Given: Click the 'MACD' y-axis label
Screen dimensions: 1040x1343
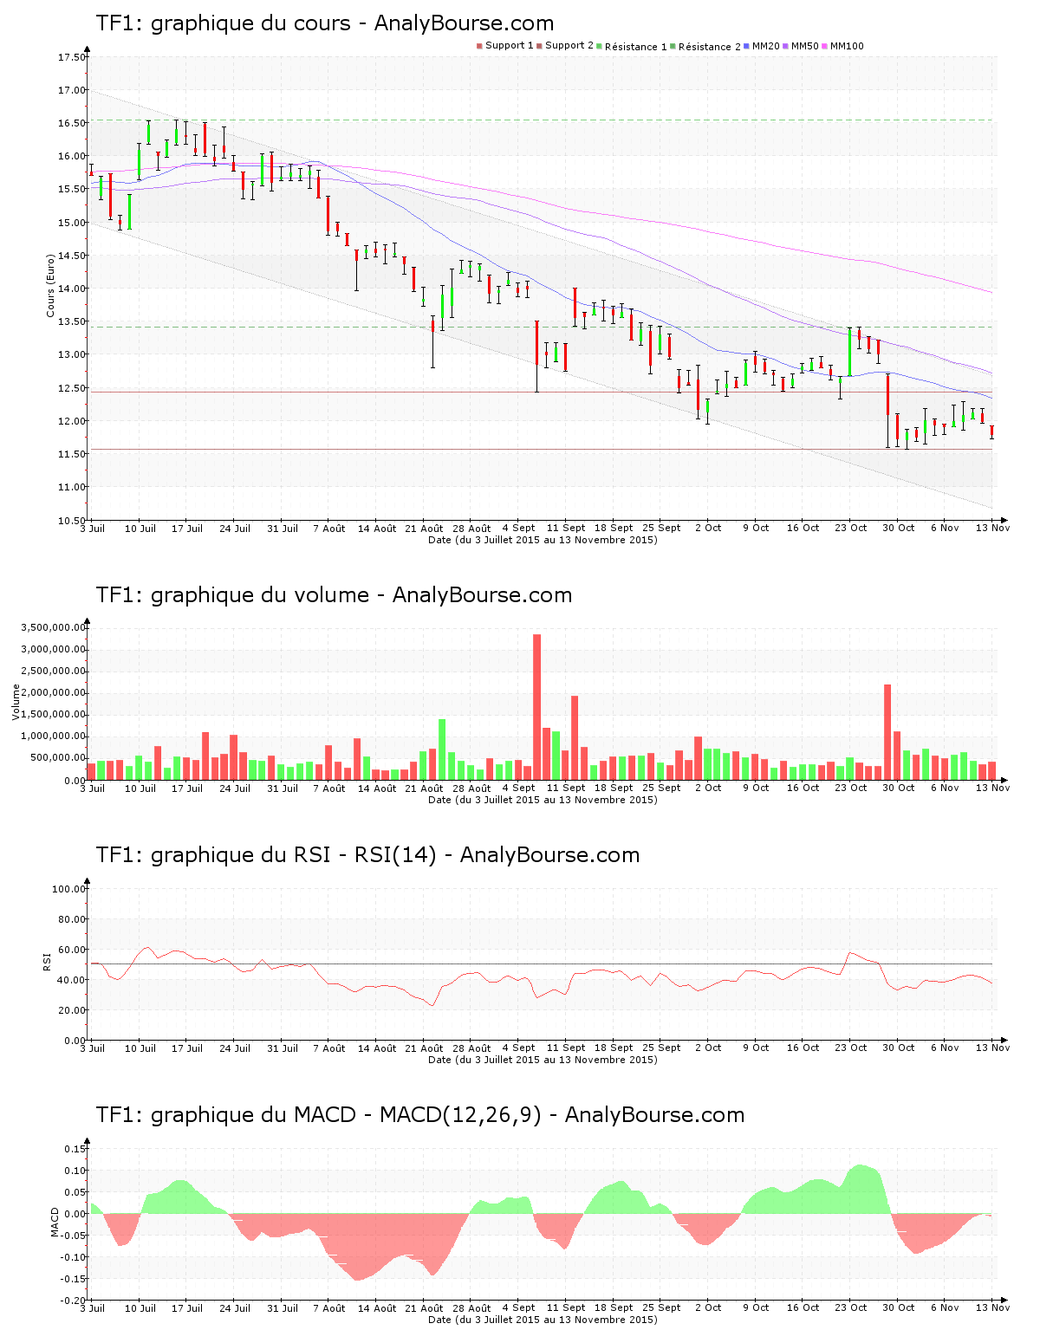Looking at the screenshot, I should click(x=55, y=1222).
